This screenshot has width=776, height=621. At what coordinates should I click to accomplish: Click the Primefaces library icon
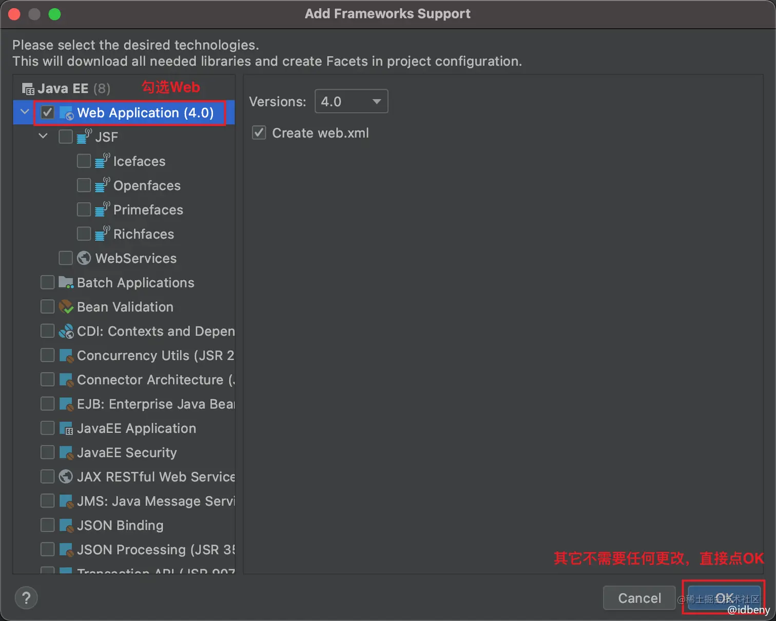(x=102, y=209)
